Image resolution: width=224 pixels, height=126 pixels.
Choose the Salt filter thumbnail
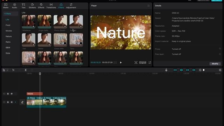29,40
